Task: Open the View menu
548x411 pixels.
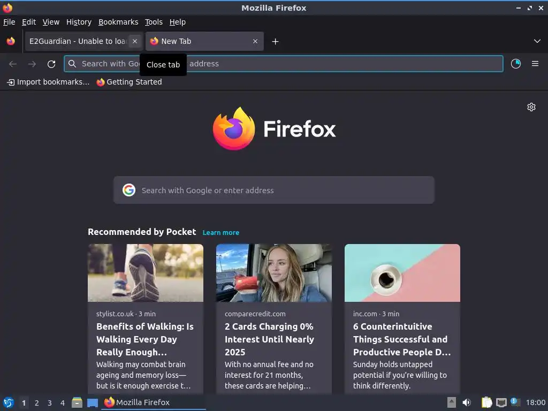Action: click(51, 22)
